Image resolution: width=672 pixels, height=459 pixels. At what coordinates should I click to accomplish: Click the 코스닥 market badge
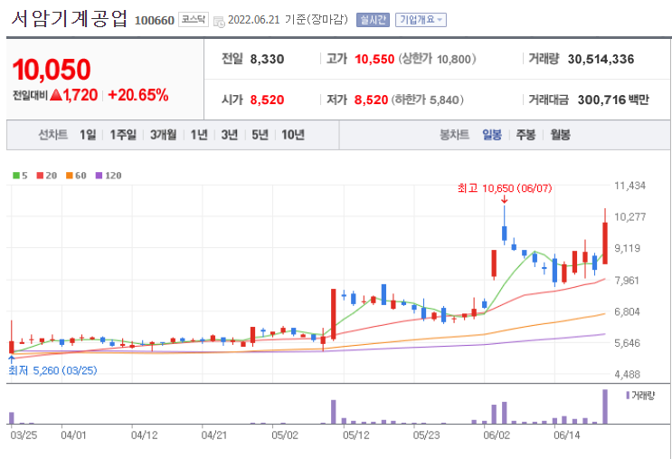click(194, 20)
